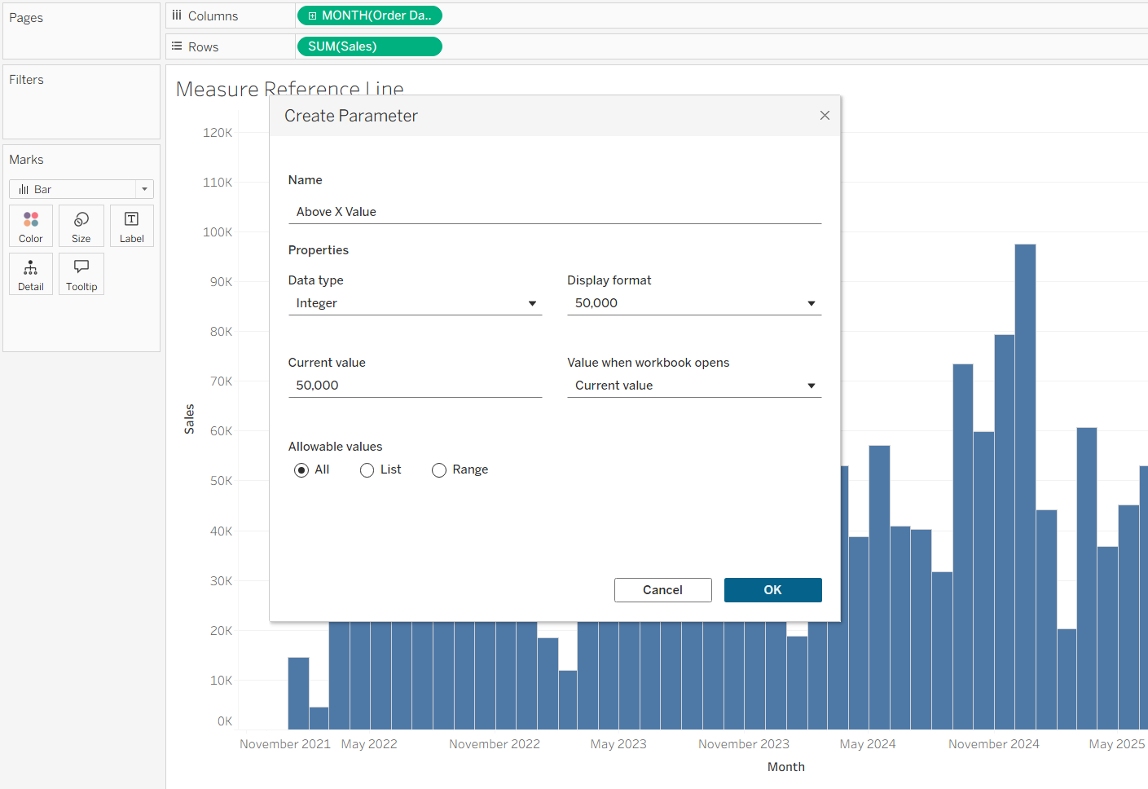Open the Label marks card
Screen dimensions: 1148x789
[x=131, y=226]
